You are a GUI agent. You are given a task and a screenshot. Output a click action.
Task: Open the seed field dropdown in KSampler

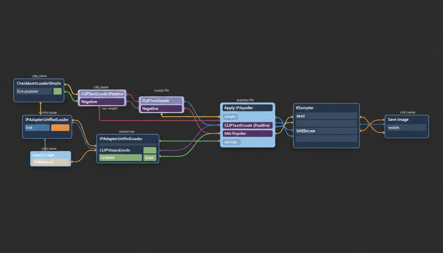point(326,116)
